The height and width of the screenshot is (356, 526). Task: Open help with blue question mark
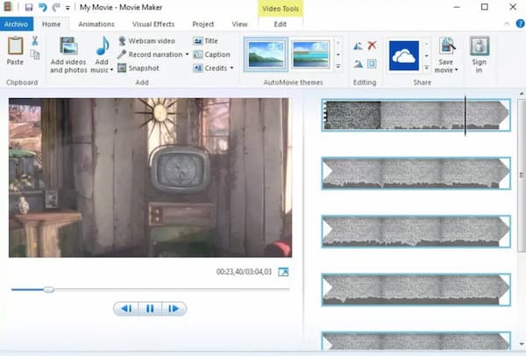520,24
